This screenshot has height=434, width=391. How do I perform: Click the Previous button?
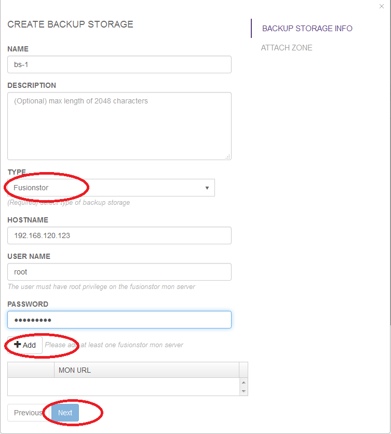click(28, 413)
